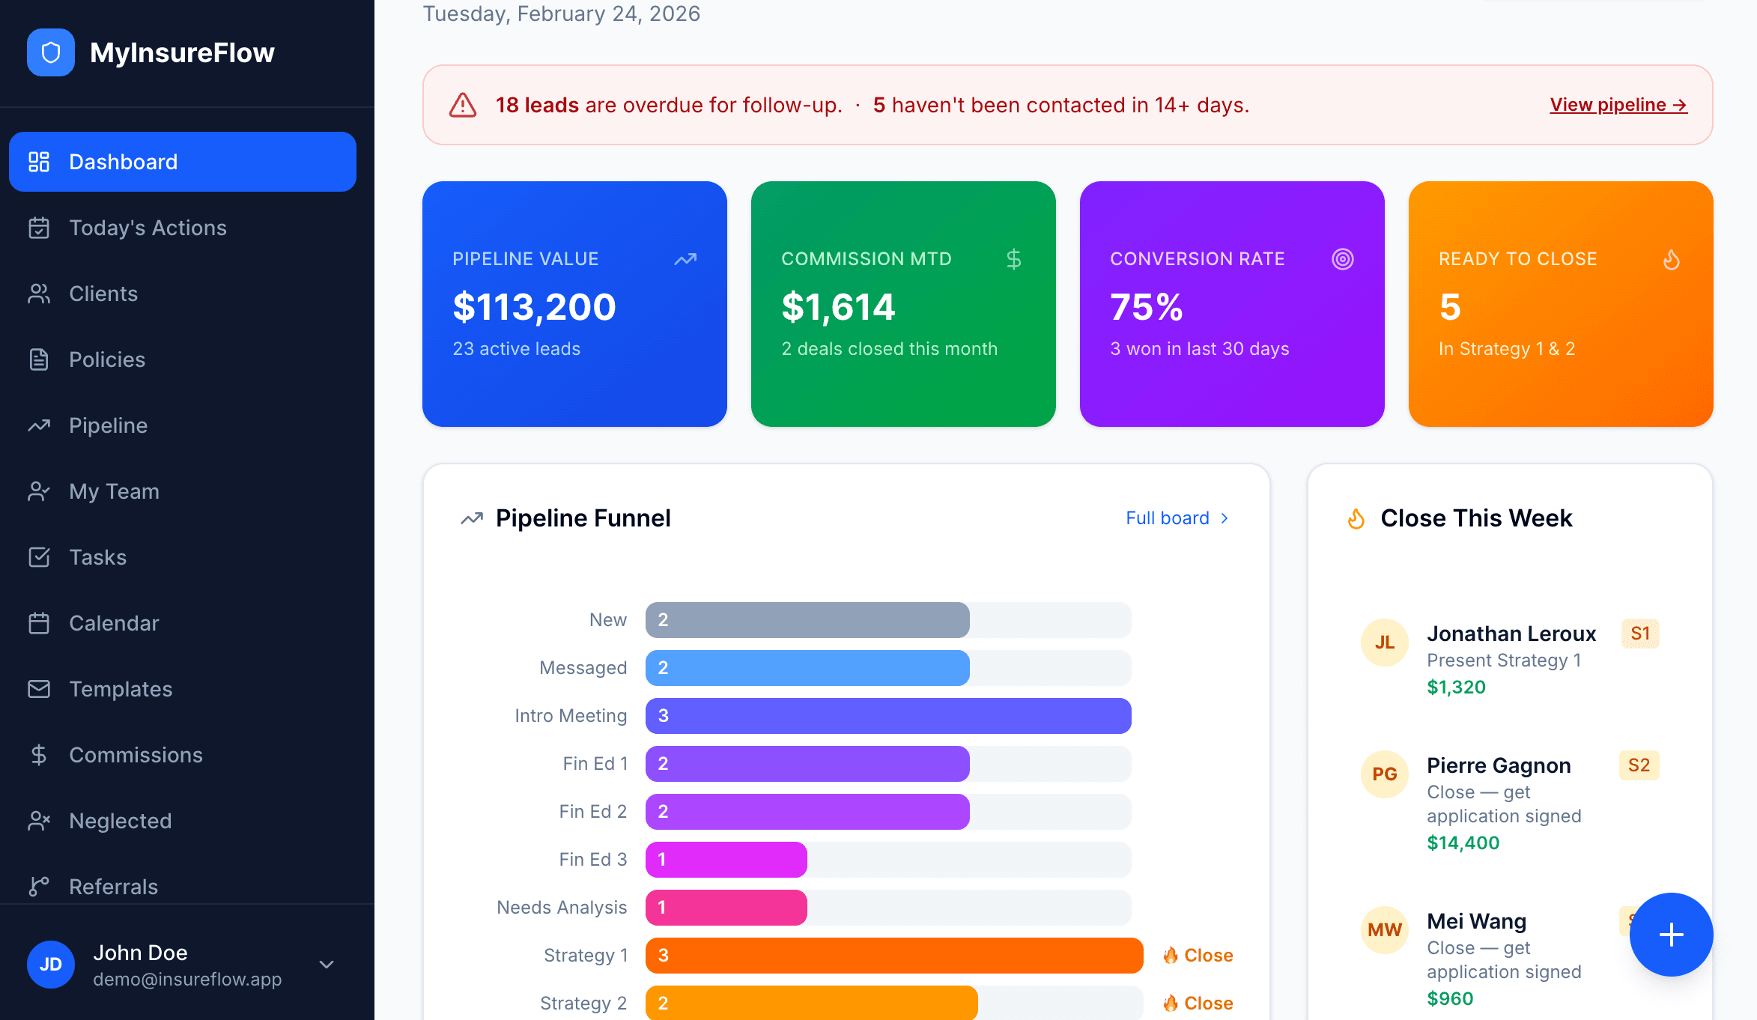Switch to the Dashboard section
The height and width of the screenshot is (1020, 1757).
(123, 162)
